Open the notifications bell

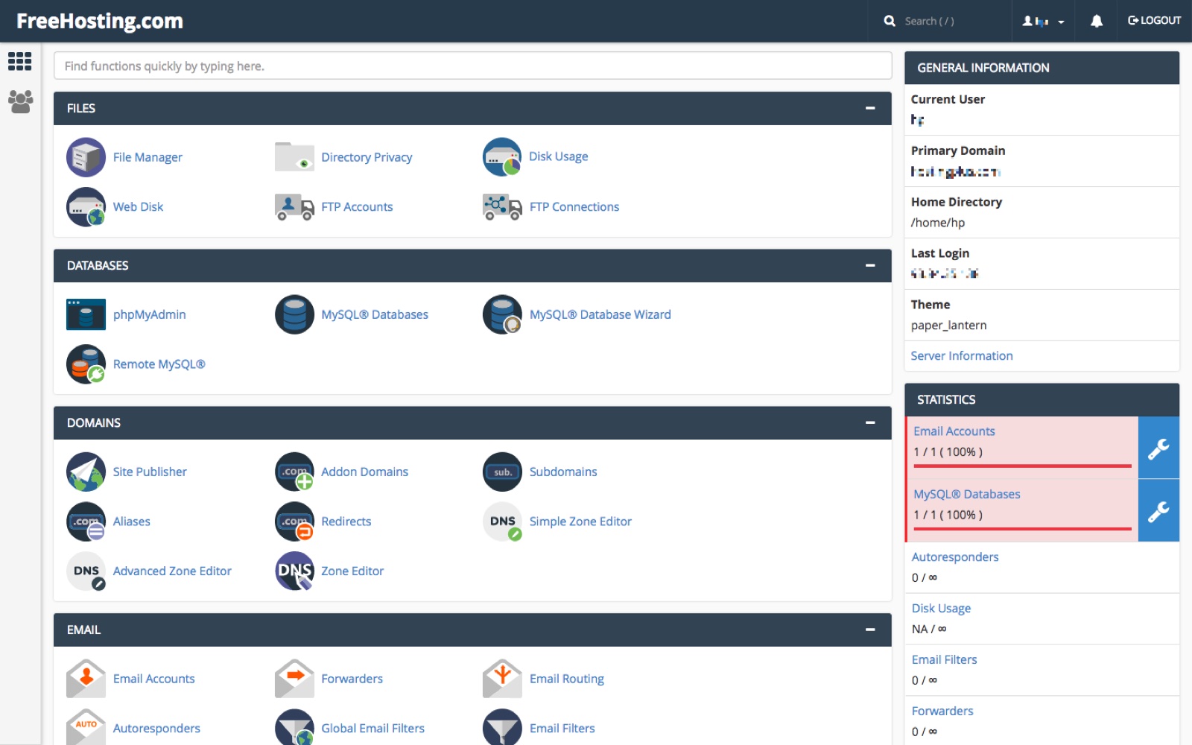tap(1095, 21)
